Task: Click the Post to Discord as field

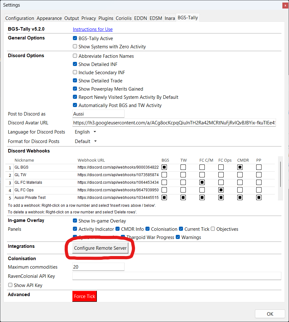Action: pyautogui.click(x=98, y=114)
